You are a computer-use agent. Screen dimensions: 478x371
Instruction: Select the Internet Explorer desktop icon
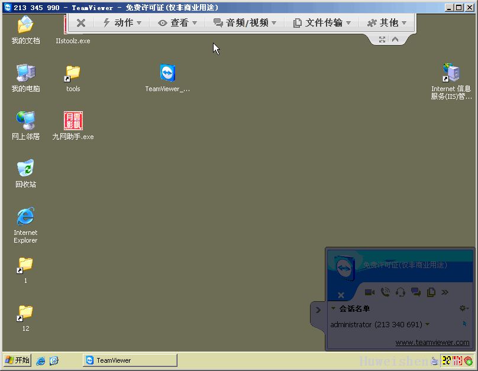[25, 225]
